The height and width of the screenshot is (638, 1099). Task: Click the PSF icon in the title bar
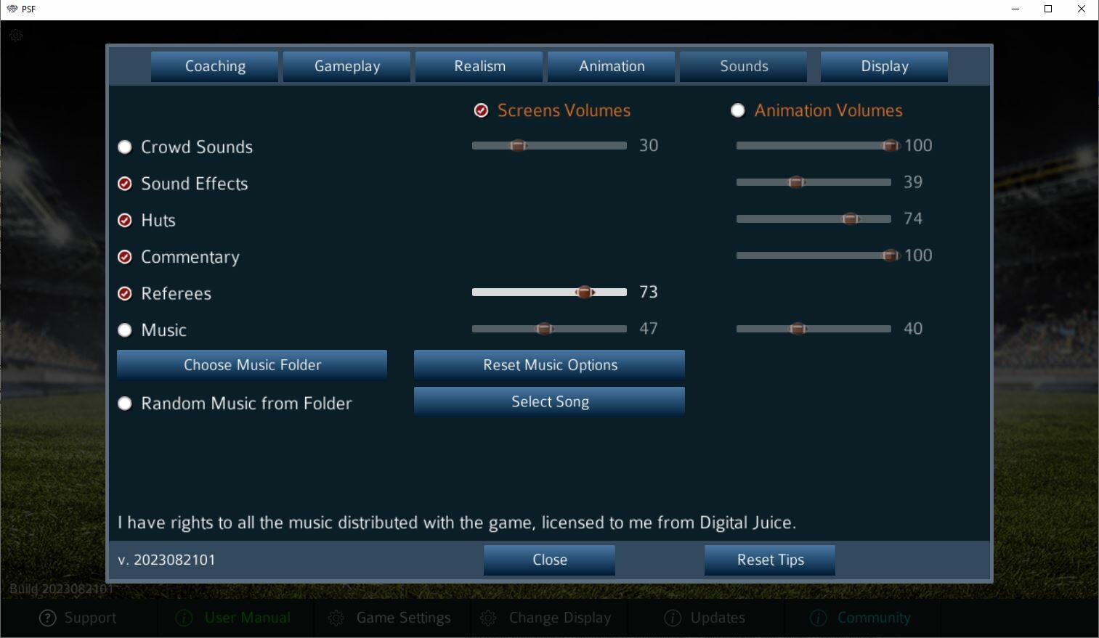point(12,9)
